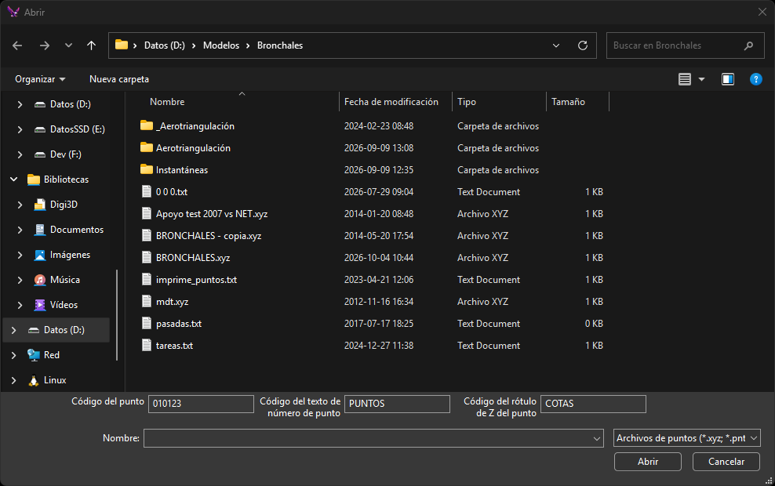Image resolution: width=775 pixels, height=486 pixels.
Task: Click the Linux penguin icon
Action: (x=34, y=380)
